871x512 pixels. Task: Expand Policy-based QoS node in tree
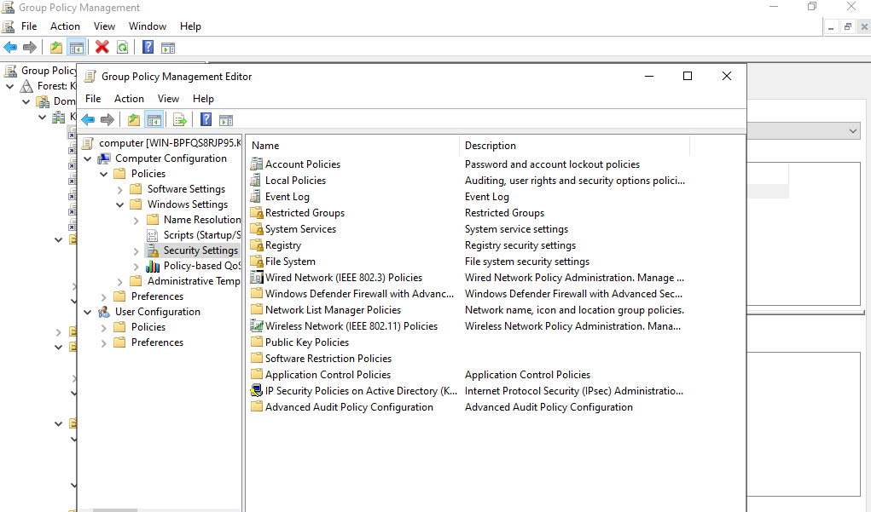point(136,267)
